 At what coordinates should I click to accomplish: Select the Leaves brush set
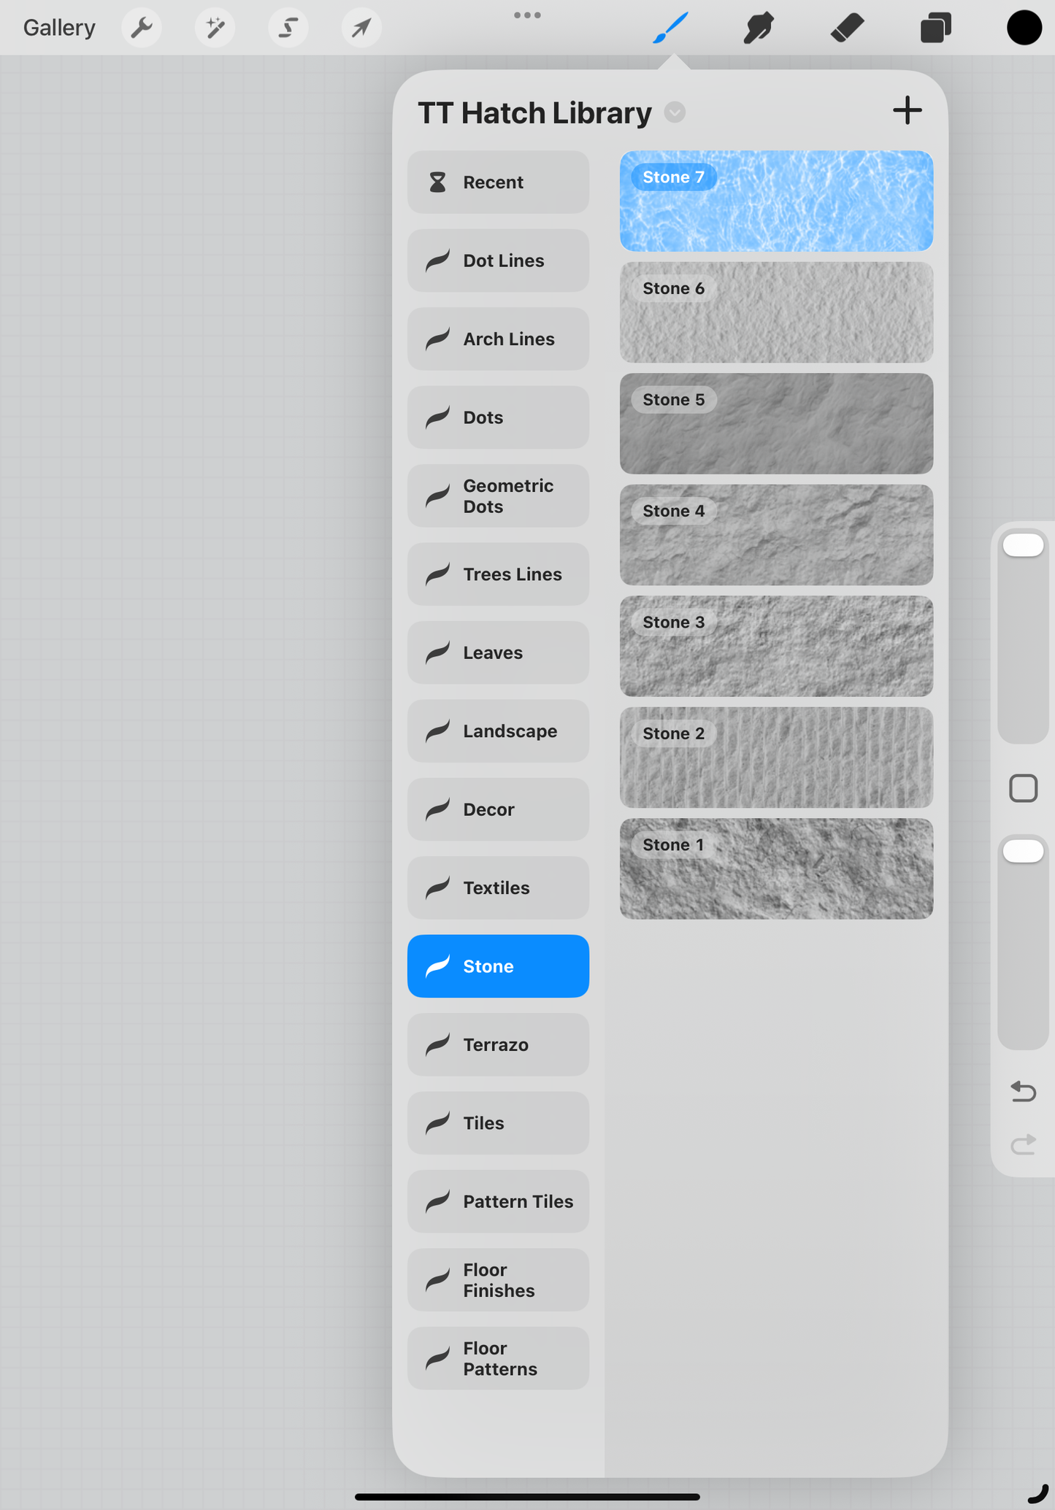(x=498, y=652)
